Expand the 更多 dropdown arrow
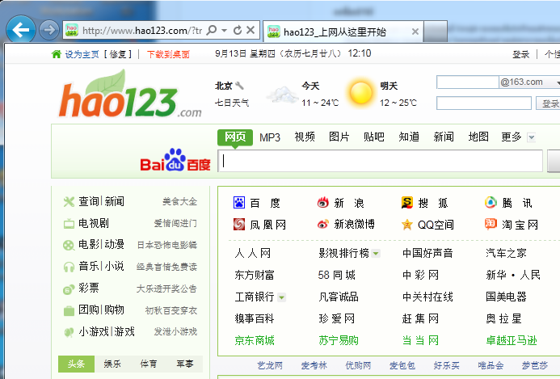Screen dimensions: 560x379 click(531, 137)
